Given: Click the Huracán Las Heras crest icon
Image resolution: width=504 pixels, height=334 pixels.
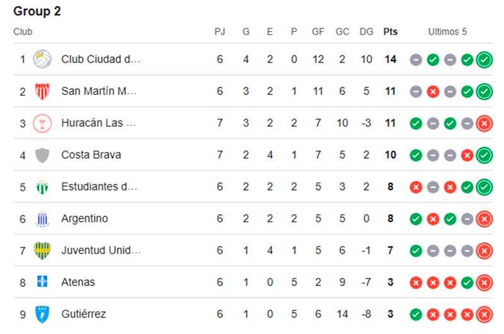Looking at the screenshot, I should click(42, 123).
